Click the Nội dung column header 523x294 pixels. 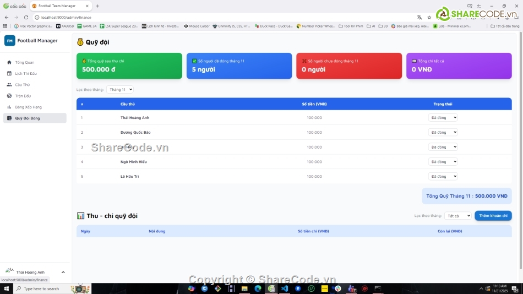(x=157, y=231)
